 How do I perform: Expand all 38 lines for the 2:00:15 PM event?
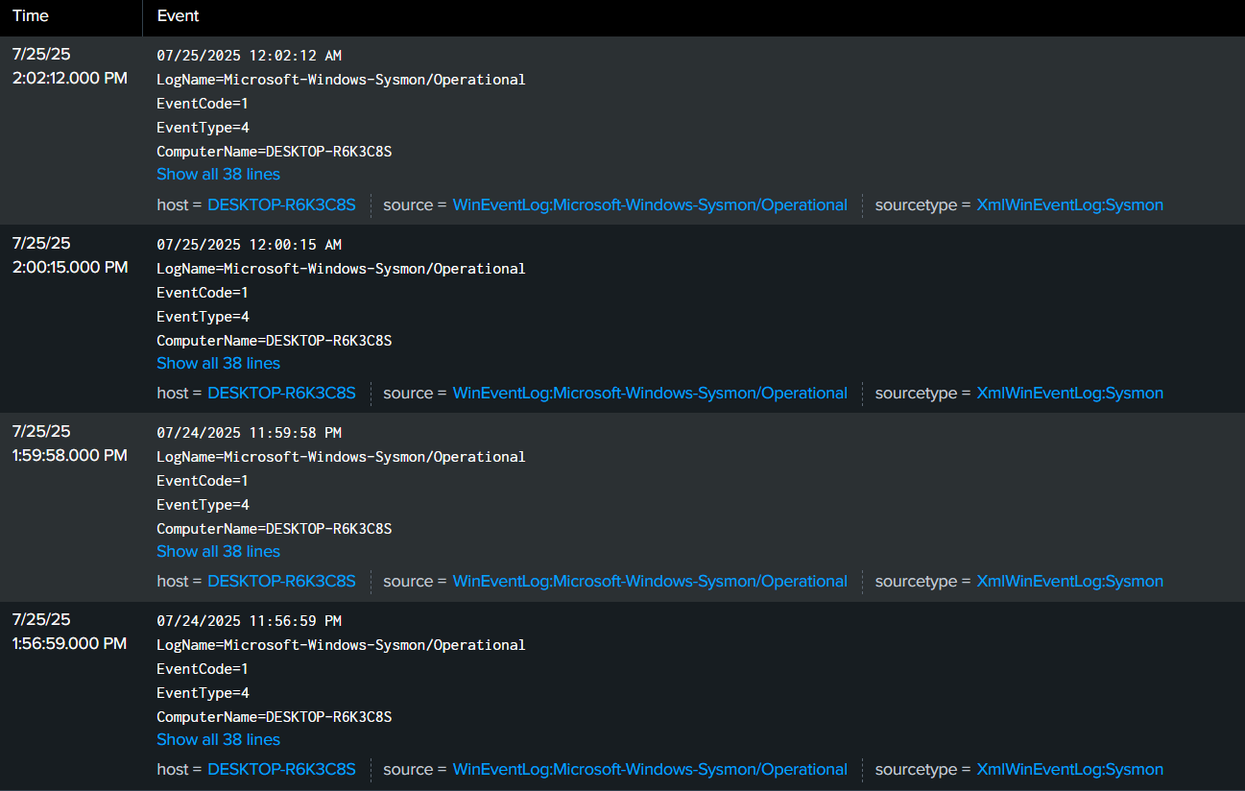(x=218, y=364)
